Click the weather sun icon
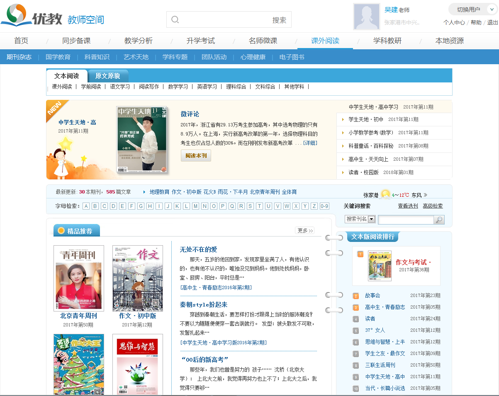The width and height of the screenshot is (499, 396). 386,195
